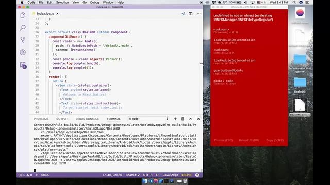Click the clock showing Wed 3:43 PM

(x=278, y=2)
